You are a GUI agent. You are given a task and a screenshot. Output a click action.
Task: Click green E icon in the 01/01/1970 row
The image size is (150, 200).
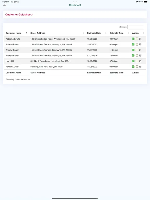pos(133,55)
